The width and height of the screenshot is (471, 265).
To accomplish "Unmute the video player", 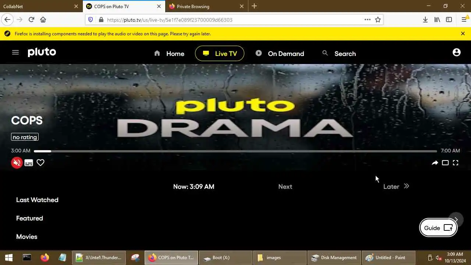I will pos(17,163).
